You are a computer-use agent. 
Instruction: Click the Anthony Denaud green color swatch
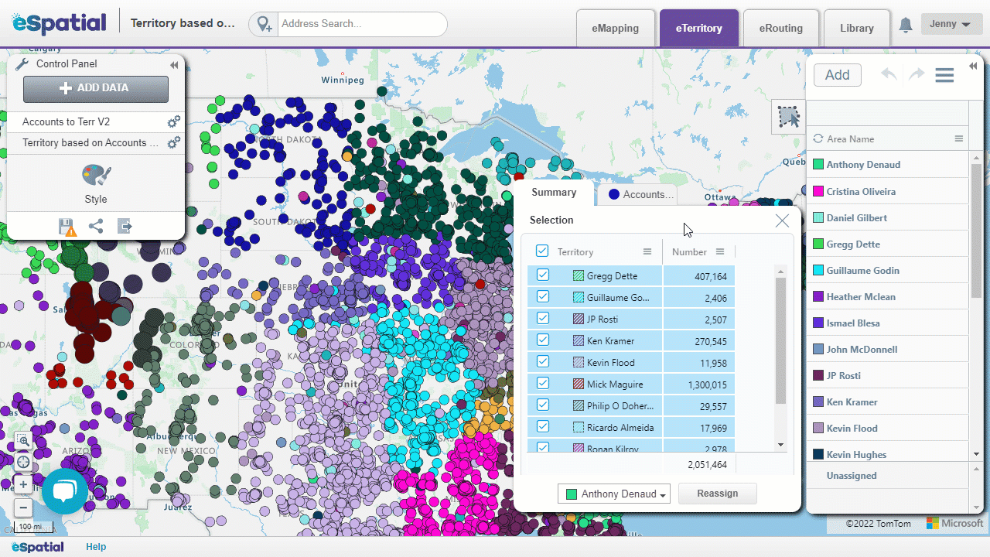[x=818, y=165]
